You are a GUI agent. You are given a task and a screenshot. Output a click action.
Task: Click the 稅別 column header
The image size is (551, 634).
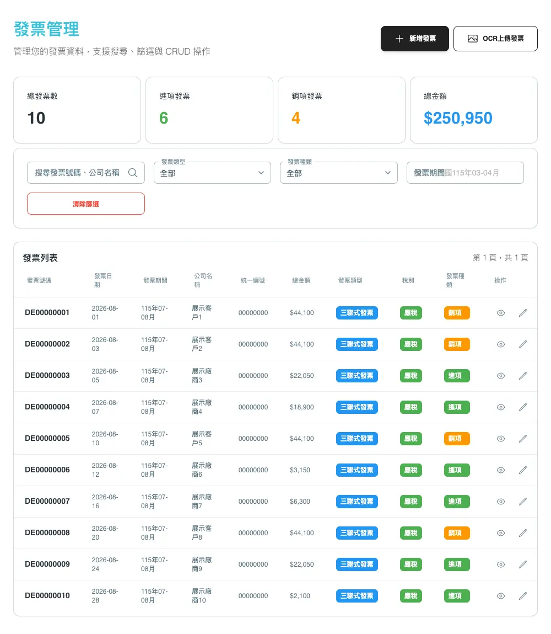point(408,280)
